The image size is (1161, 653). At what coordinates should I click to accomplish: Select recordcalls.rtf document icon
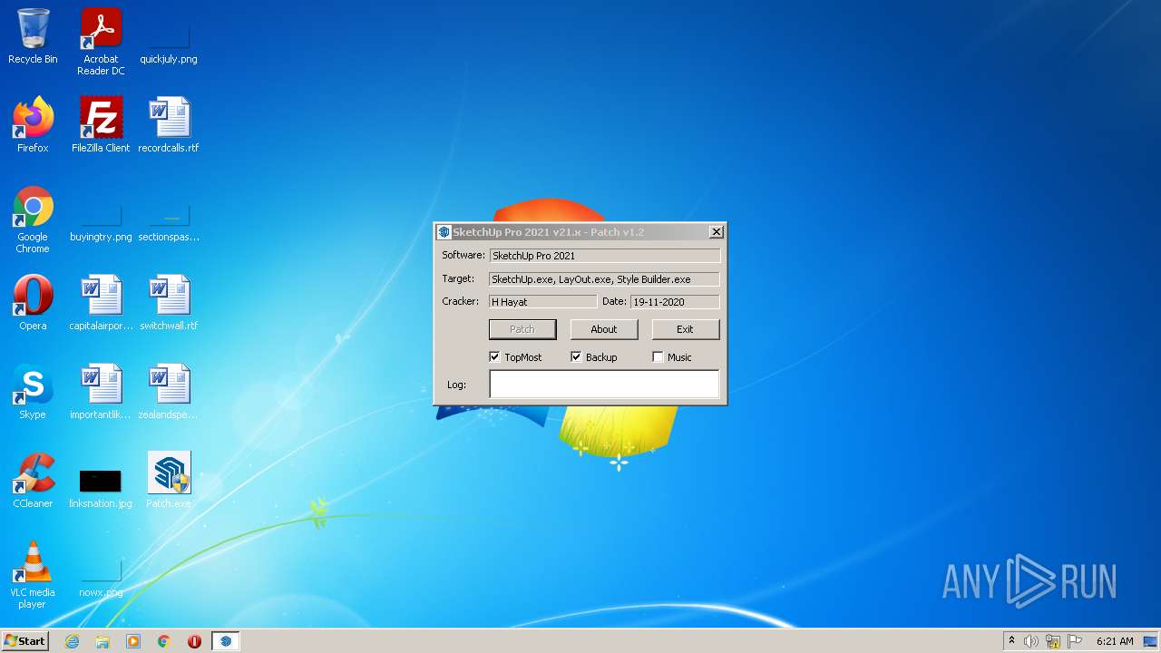pos(169,125)
